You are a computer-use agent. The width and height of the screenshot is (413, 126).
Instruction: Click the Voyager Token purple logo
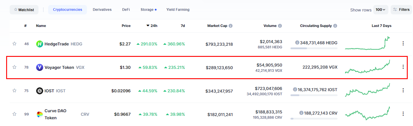pos(40,67)
